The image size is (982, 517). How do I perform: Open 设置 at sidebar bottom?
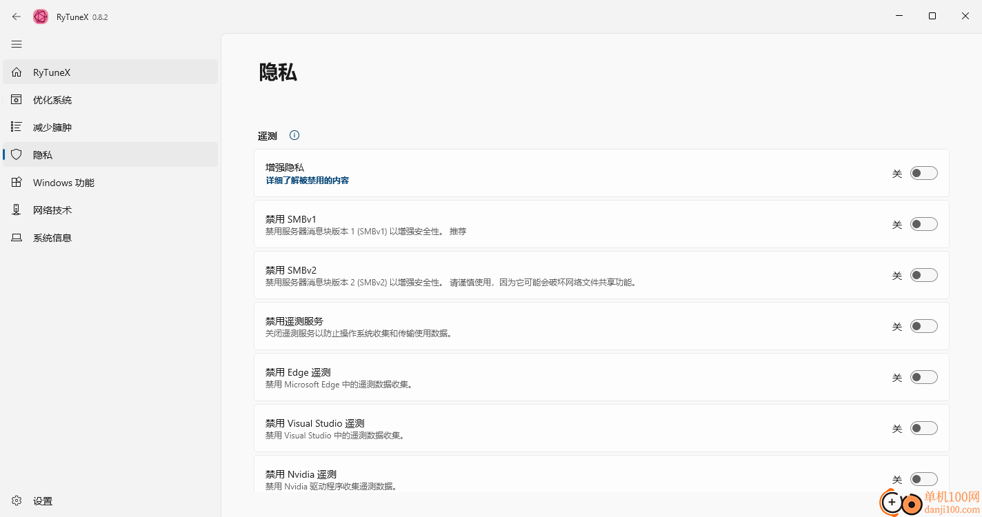[110, 501]
